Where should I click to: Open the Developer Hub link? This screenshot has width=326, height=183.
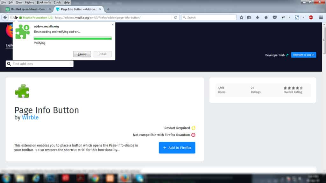[277, 55]
